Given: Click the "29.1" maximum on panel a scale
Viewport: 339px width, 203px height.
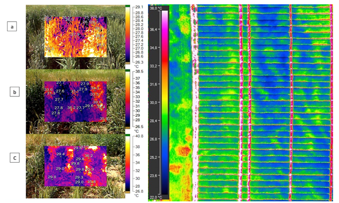Looking at the screenshot, I should click(x=139, y=7).
